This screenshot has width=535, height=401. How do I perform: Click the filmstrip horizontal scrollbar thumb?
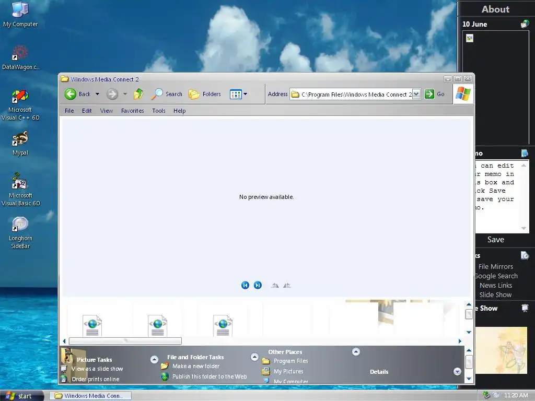125,340
